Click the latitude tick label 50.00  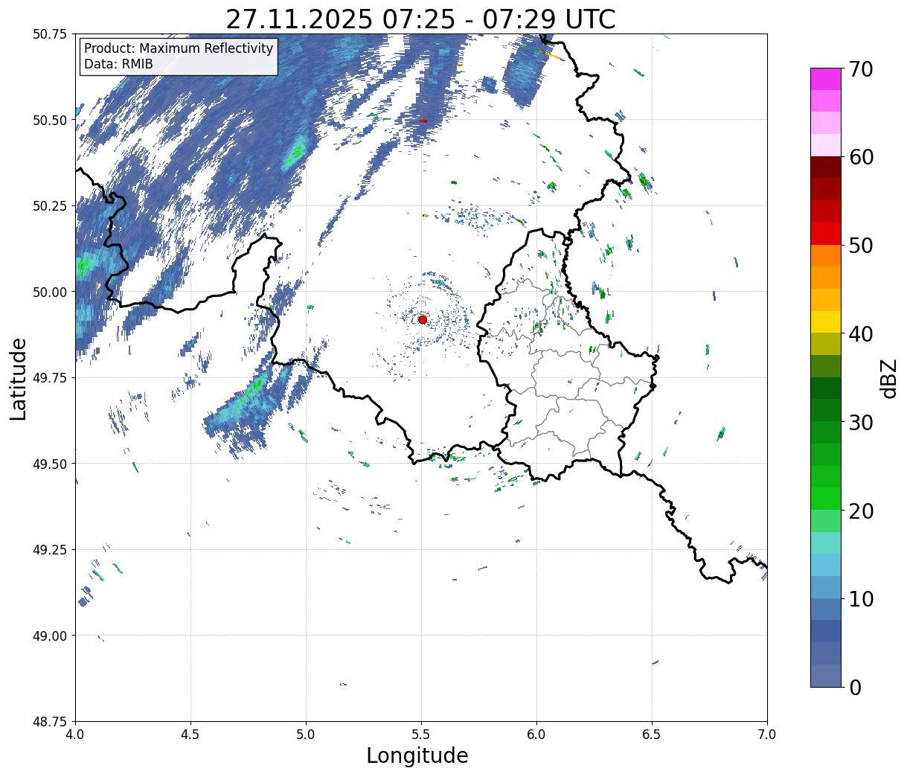coord(50,292)
